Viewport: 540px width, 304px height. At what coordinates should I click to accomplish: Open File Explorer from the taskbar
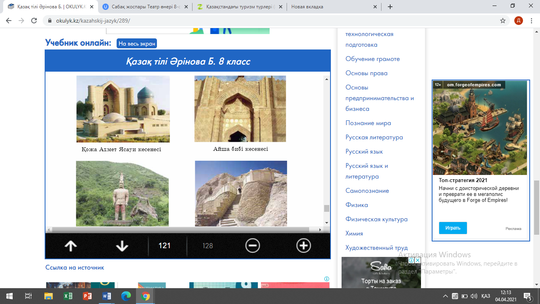point(48,296)
